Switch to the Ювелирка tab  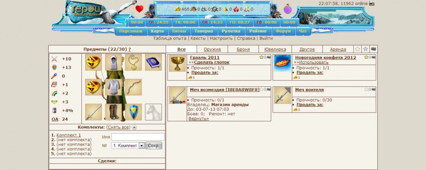[275, 49]
